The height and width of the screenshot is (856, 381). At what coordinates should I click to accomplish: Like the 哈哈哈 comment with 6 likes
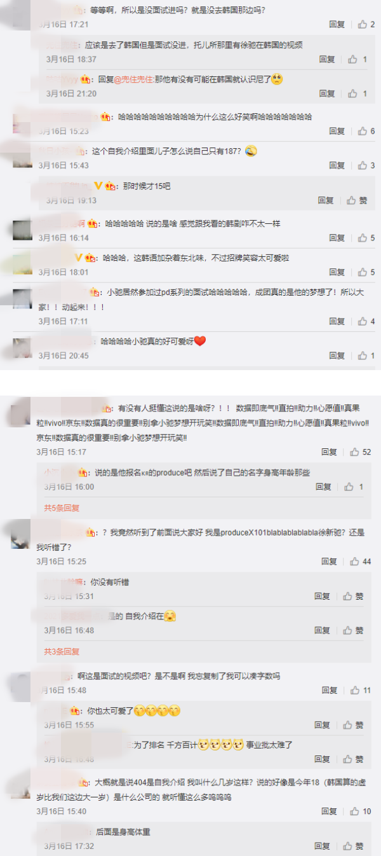pos(366,131)
